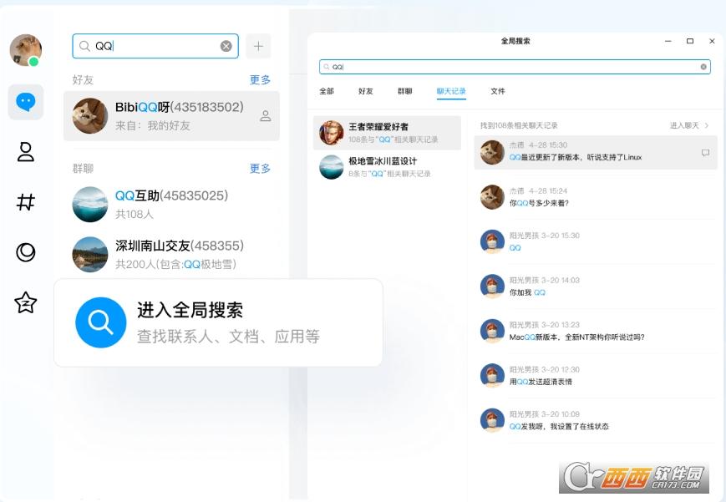Switch to the 好友 tab
The height and width of the screenshot is (502, 726).
click(x=366, y=91)
